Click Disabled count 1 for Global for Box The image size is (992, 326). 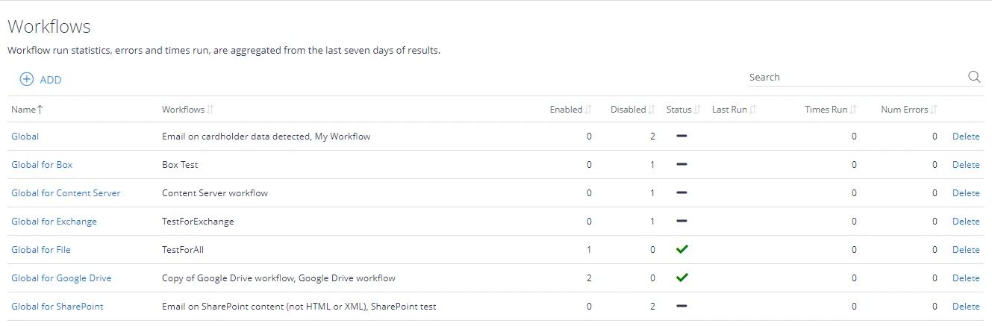coord(652,165)
